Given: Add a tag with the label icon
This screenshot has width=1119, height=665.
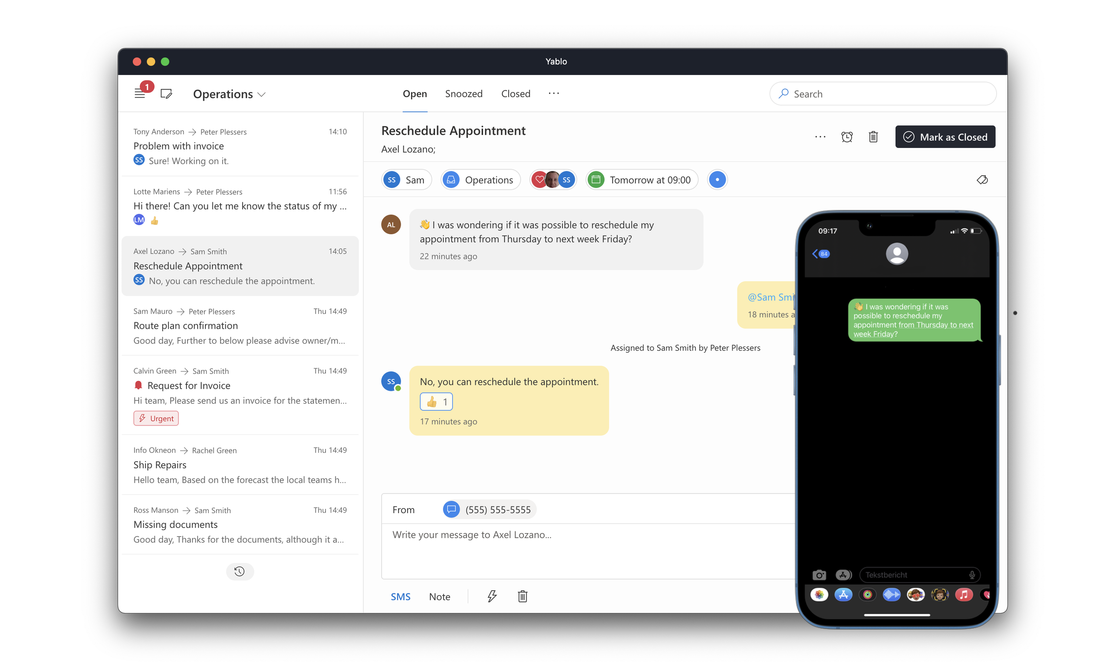Looking at the screenshot, I should pos(982,180).
